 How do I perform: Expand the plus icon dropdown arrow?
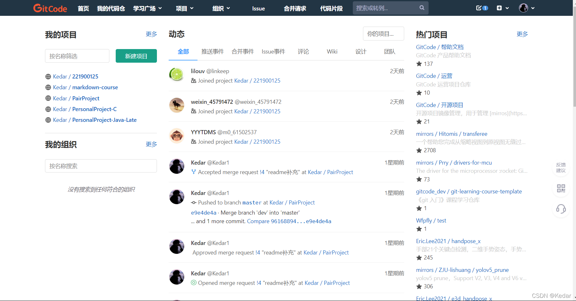(507, 8)
